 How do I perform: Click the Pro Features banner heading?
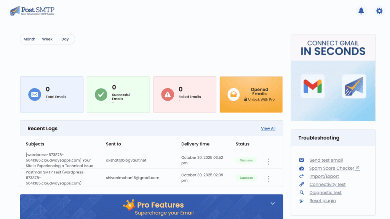pos(160,205)
